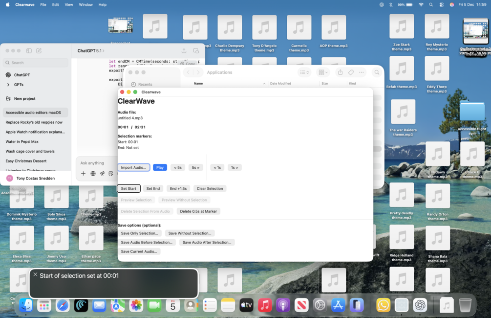
Task: Select New project in ChatGPT sidebar
Action: (24, 98)
